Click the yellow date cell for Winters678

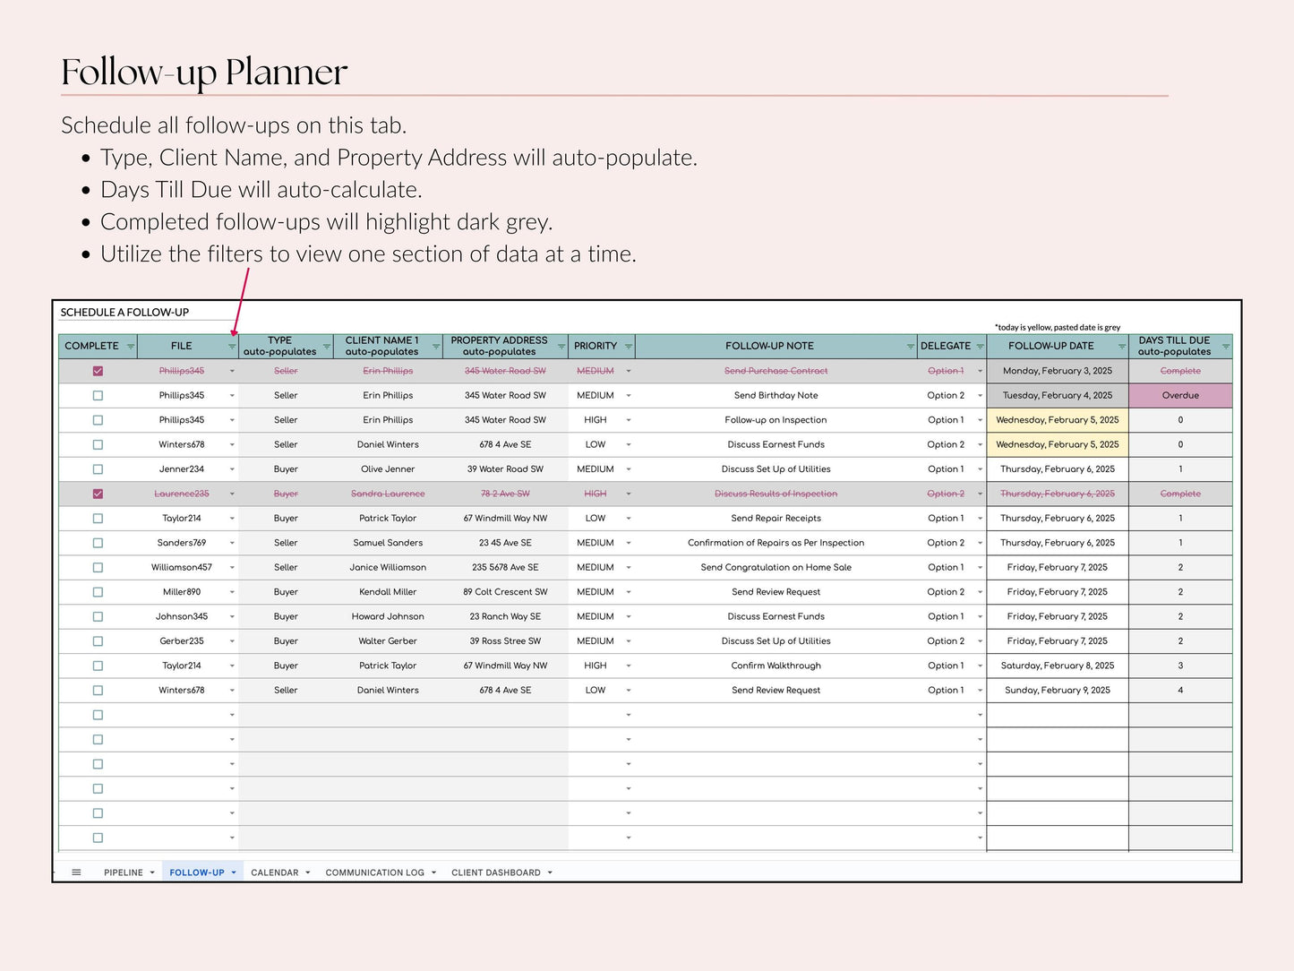[1058, 444]
